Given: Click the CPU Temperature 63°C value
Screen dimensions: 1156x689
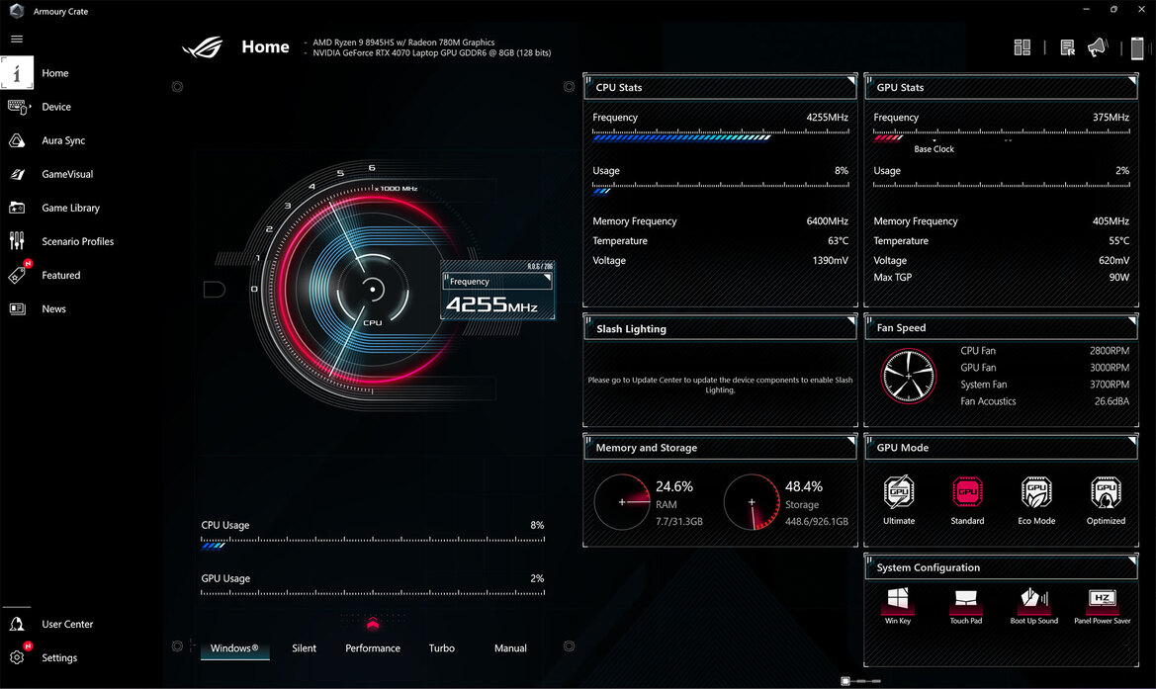Looking at the screenshot, I should [838, 241].
